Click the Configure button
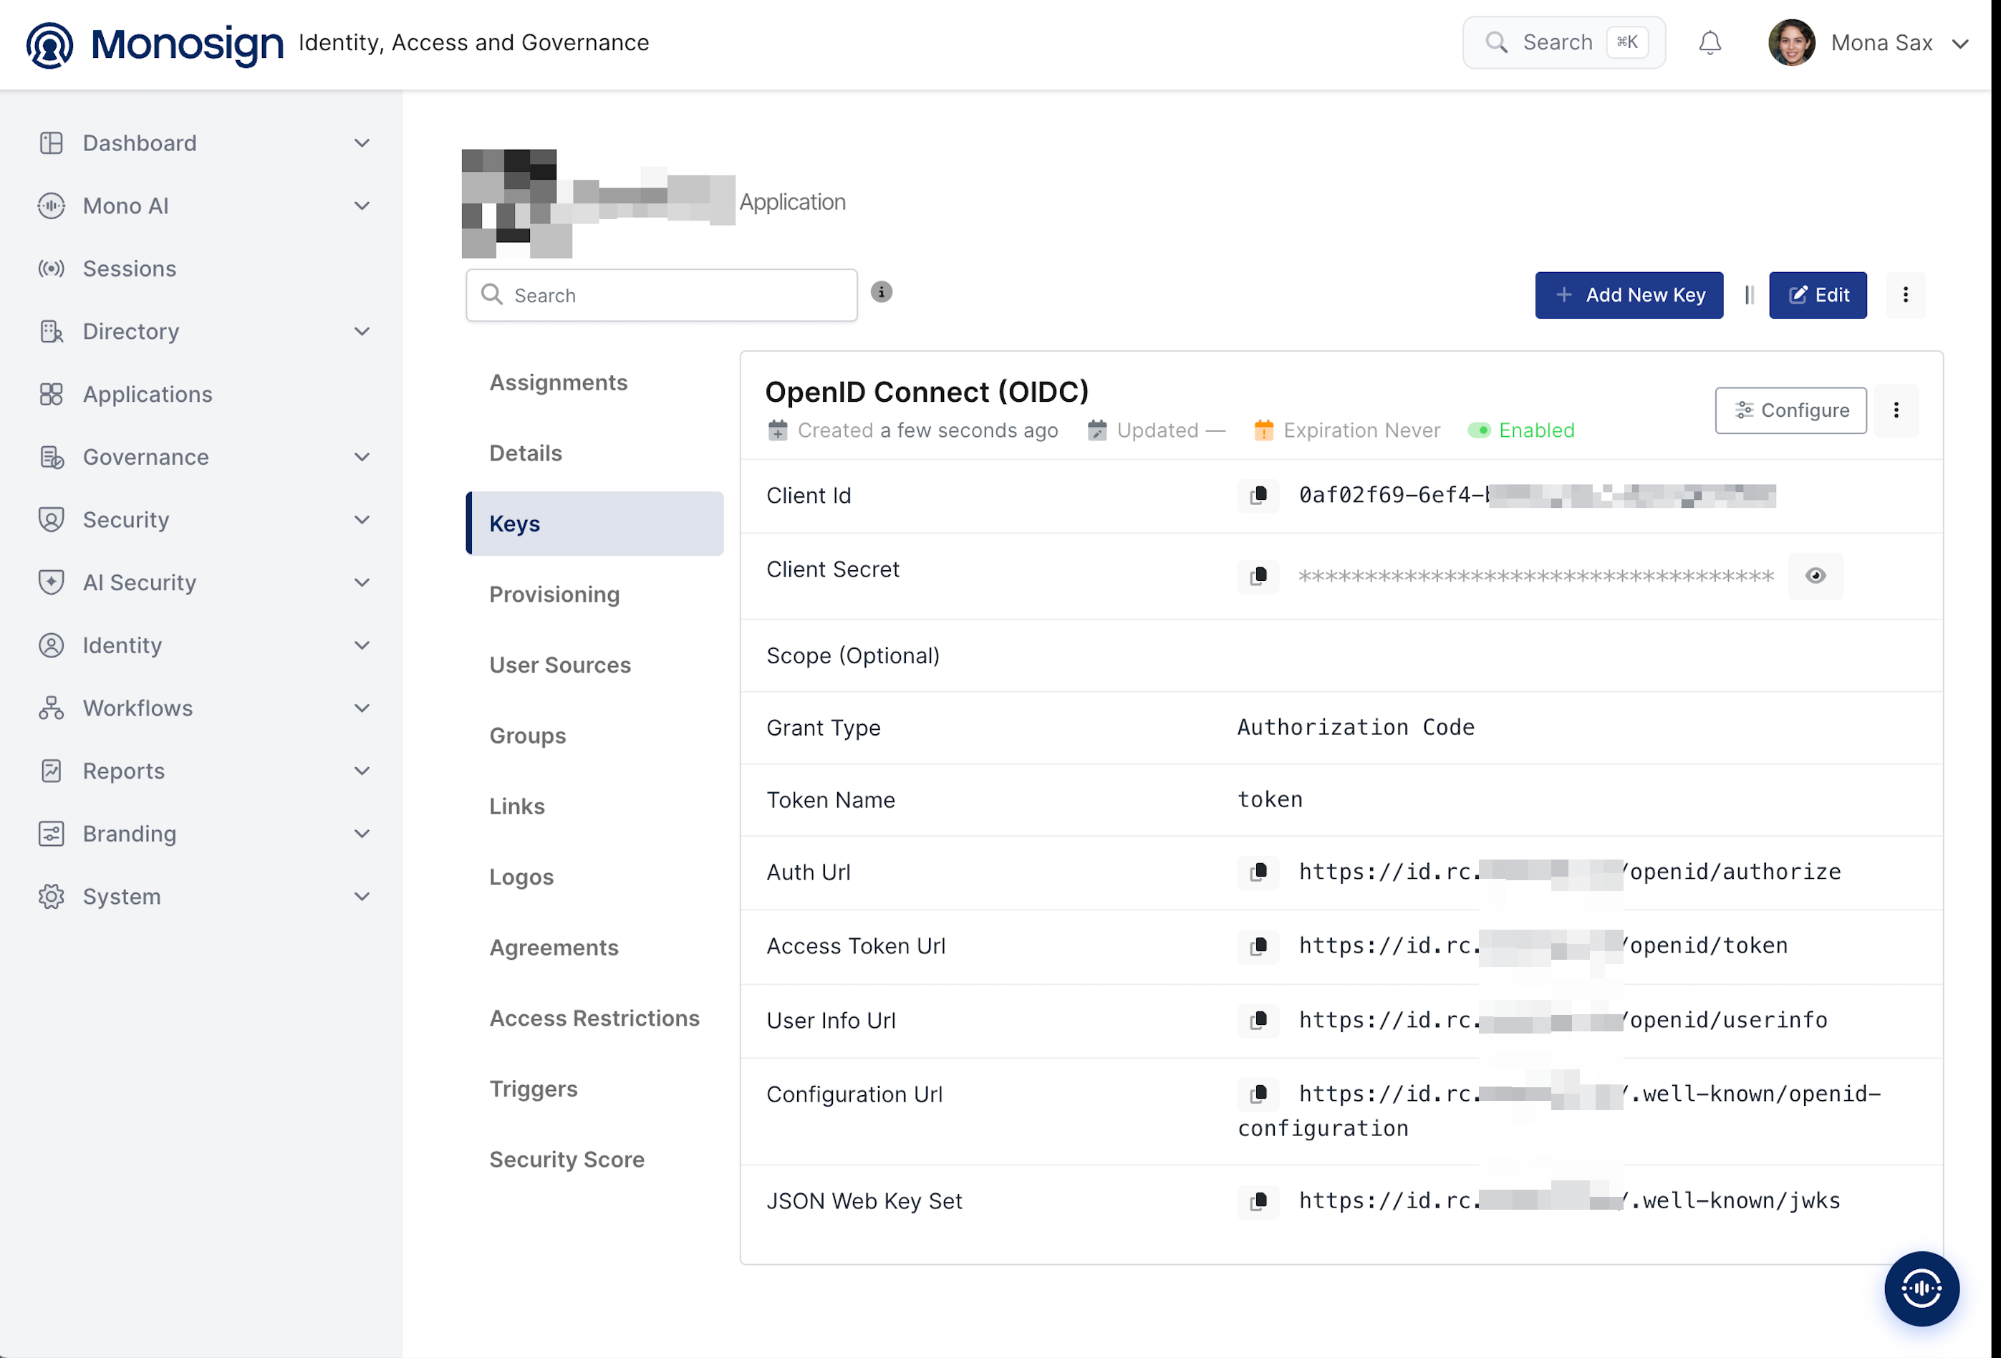 pyautogui.click(x=1790, y=410)
